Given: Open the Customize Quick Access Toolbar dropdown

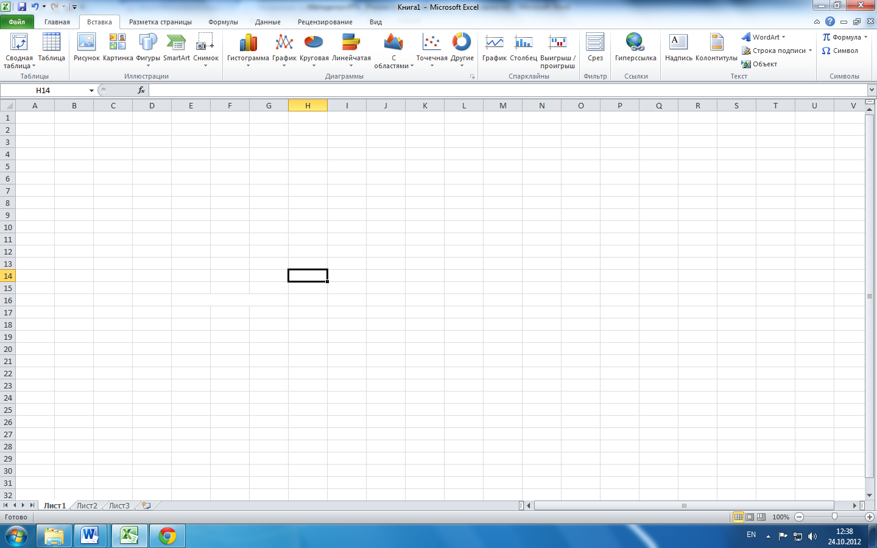Looking at the screenshot, I should [74, 7].
